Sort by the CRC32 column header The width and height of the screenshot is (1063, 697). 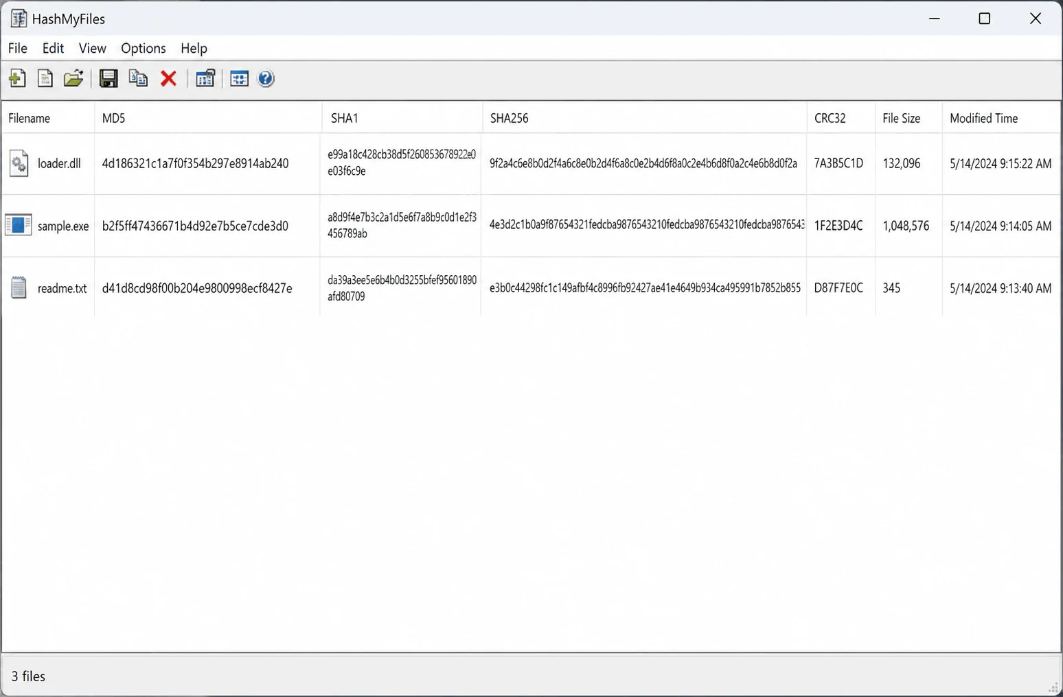point(841,118)
